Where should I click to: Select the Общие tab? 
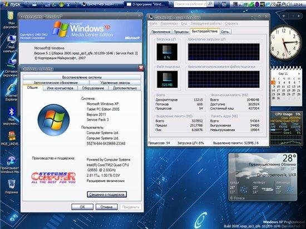click(32, 88)
